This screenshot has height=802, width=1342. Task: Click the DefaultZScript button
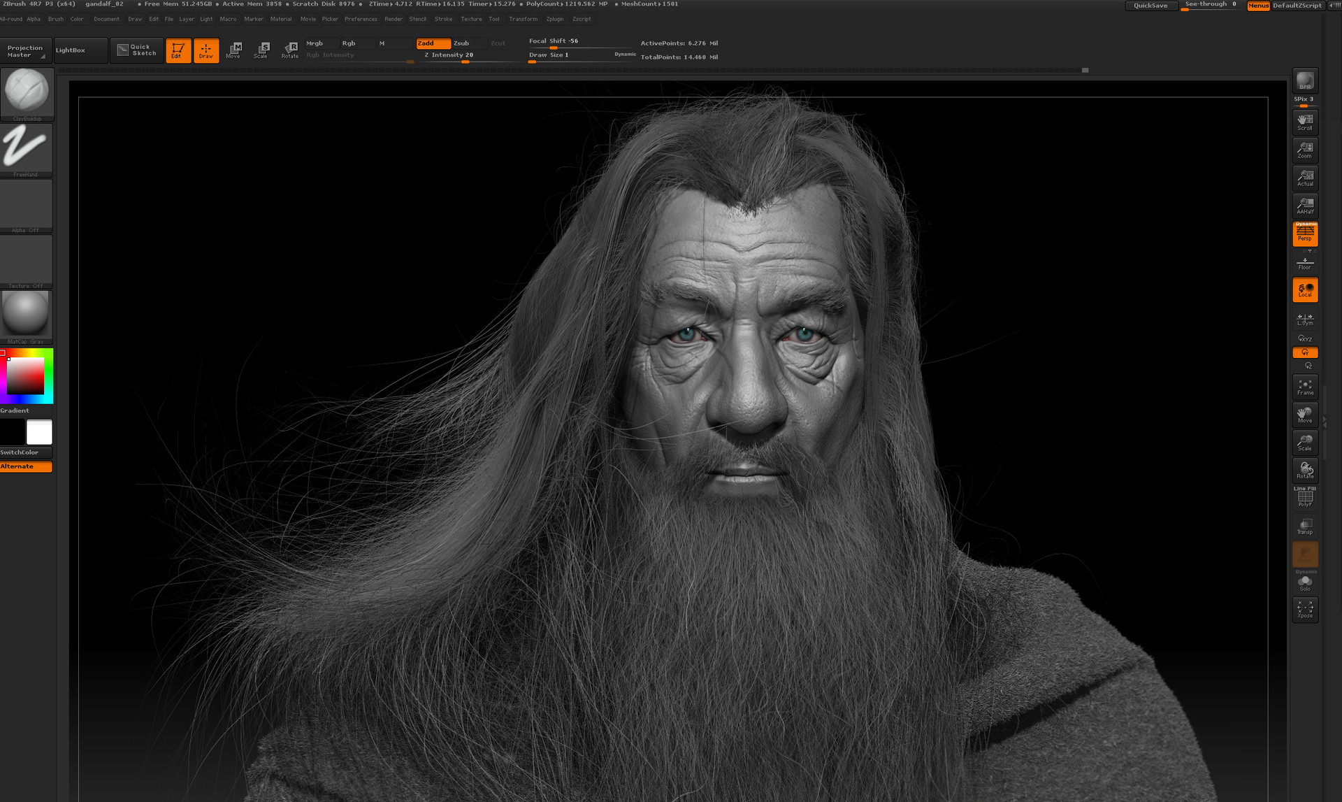point(1297,6)
